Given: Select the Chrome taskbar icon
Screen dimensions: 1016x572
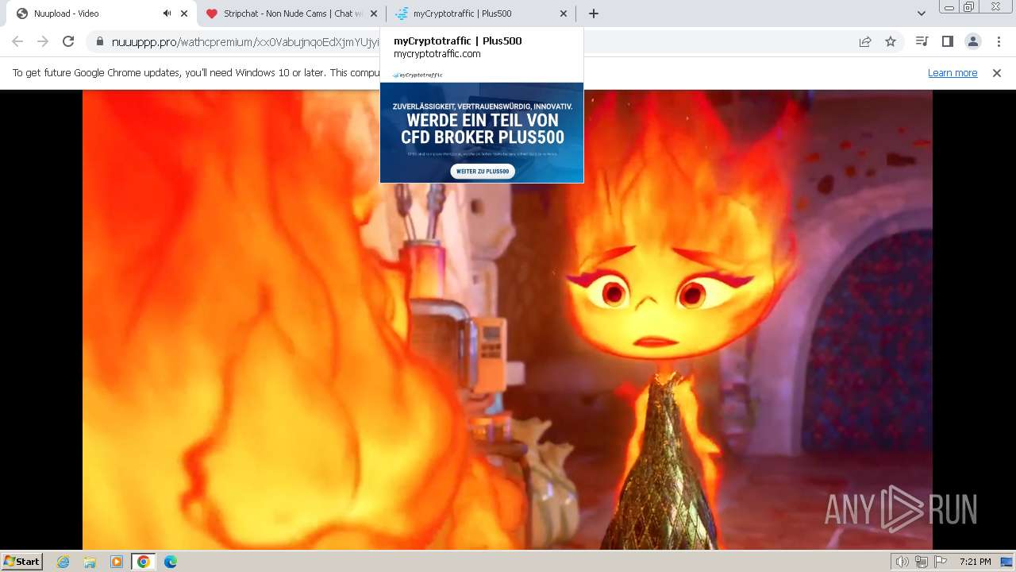Looking at the screenshot, I should 143,562.
